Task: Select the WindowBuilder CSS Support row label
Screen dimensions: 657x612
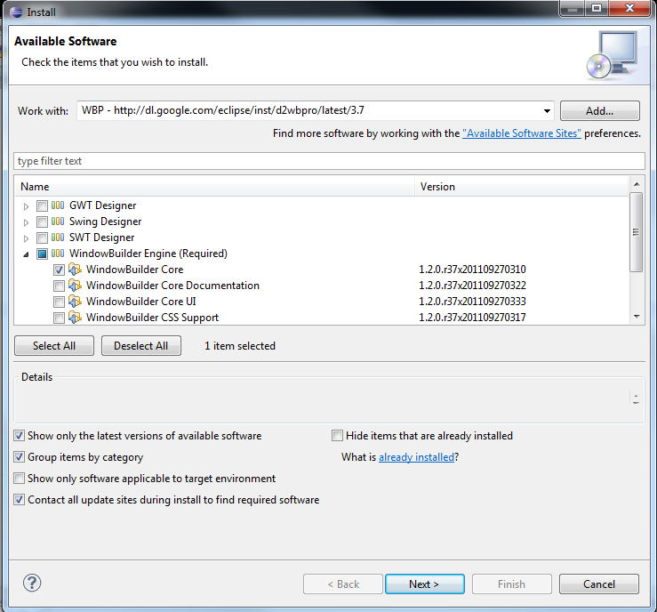Action: [152, 318]
